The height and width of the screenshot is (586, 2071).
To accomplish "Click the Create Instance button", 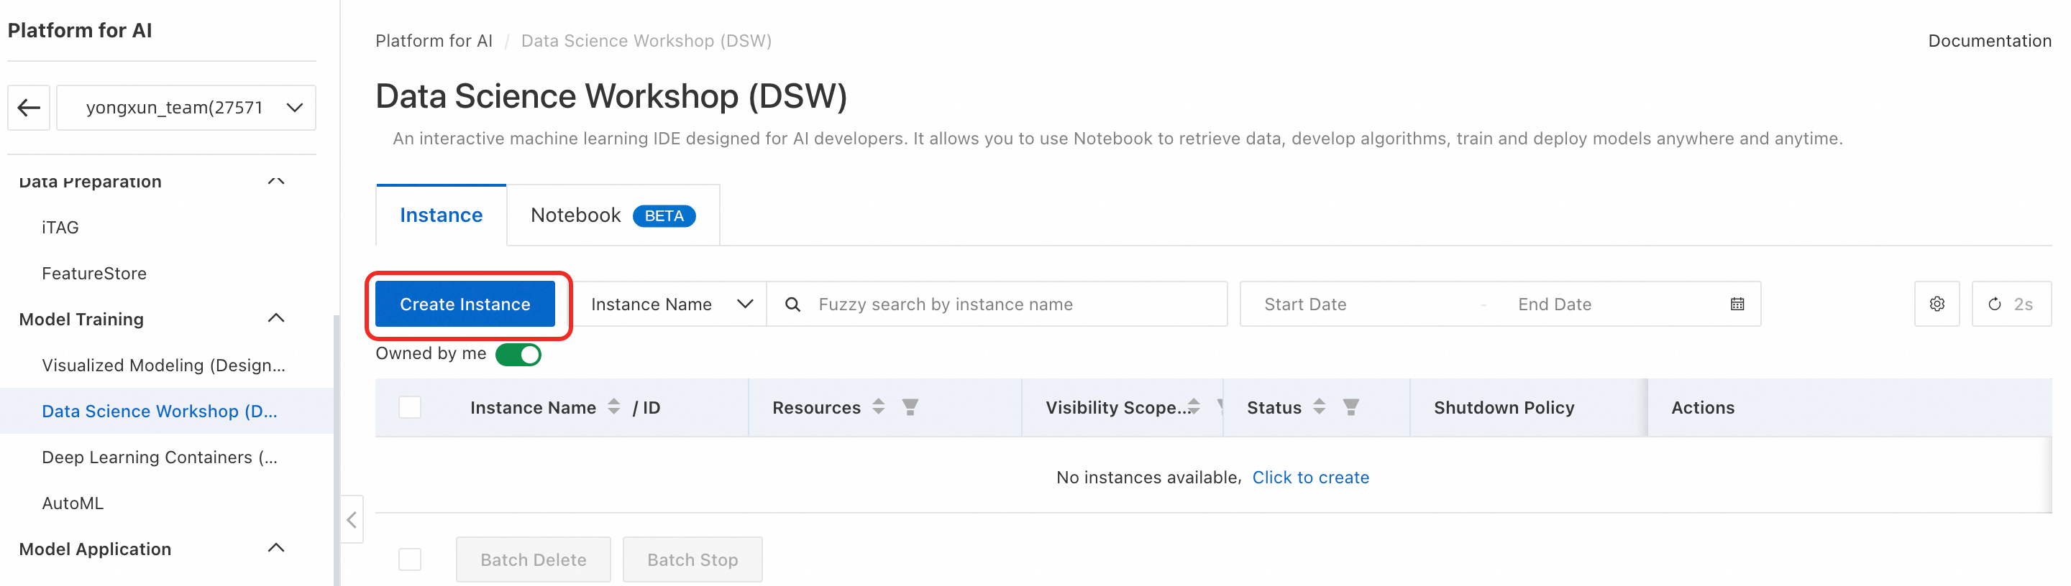I will 465,304.
